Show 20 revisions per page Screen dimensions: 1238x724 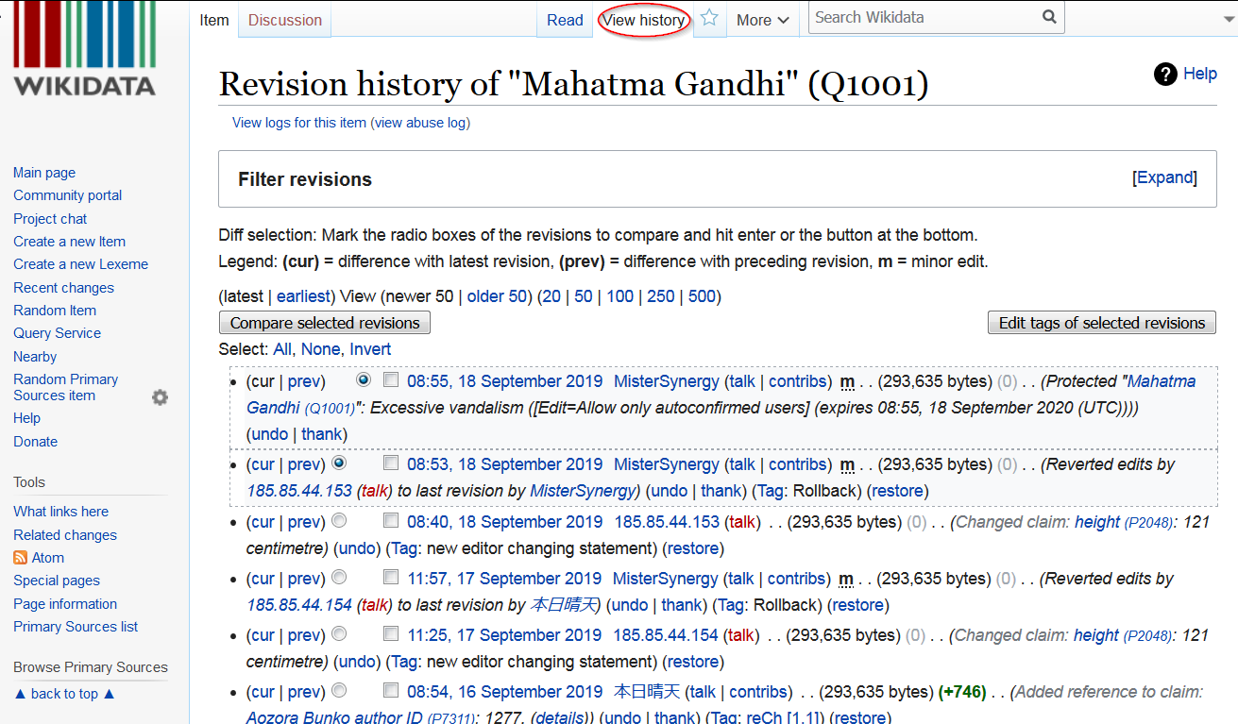click(x=551, y=296)
